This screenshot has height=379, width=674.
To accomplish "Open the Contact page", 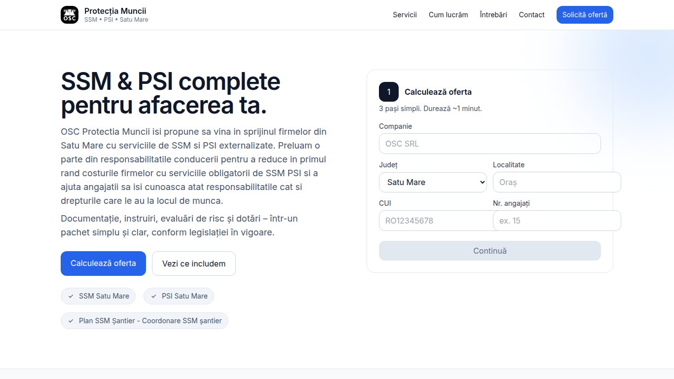I will pyautogui.click(x=531, y=15).
